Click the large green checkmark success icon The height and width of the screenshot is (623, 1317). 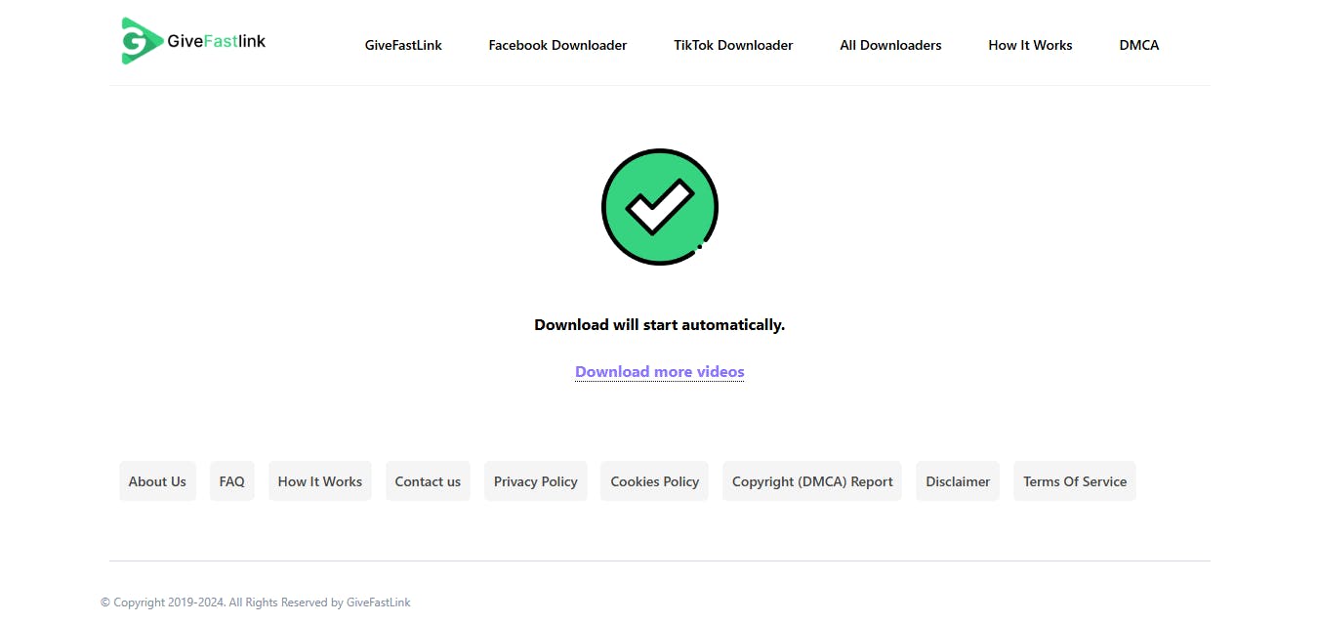(x=660, y=207)
